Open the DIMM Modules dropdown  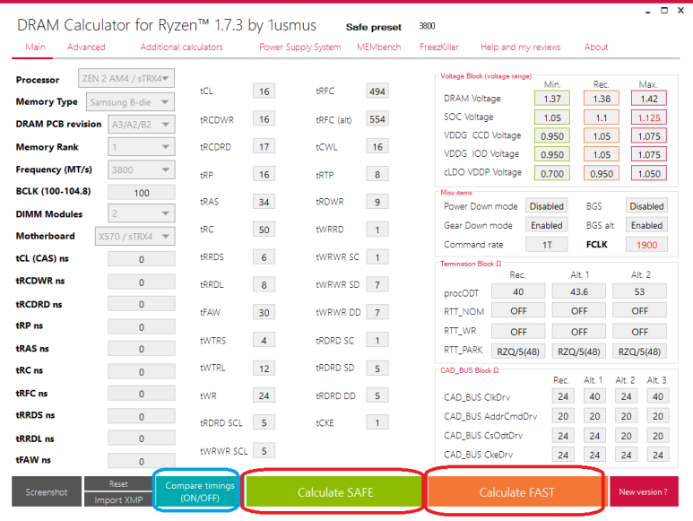coord(142,213)
